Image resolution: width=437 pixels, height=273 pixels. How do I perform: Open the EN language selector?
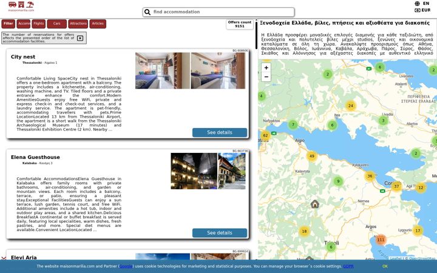tap(426, 4)
